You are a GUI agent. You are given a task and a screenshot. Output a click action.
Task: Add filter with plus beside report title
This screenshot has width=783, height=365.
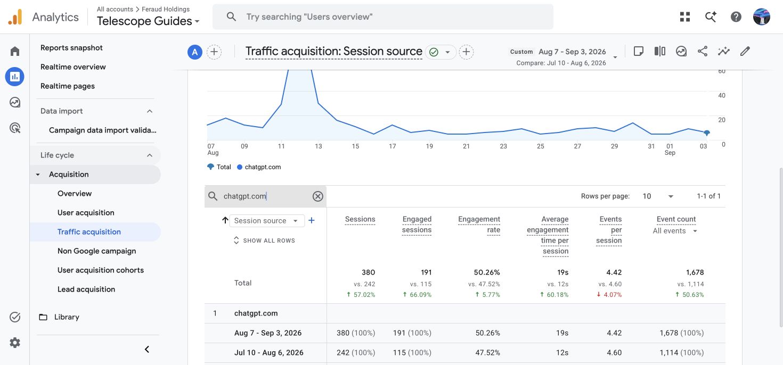(x=466, y=52)
